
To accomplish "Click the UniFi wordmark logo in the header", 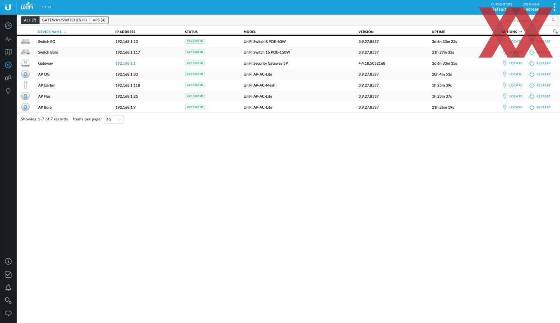I will [x=28, y=6].
